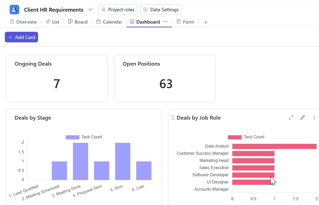Switch to the List tab
The width and height of the screenshot is (319, 205).
point(52,22)
